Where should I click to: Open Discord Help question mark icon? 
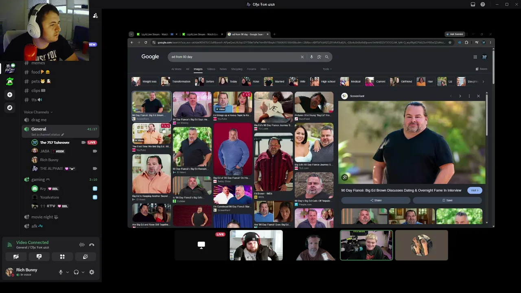pyautogui.click(x=483, y=4)
